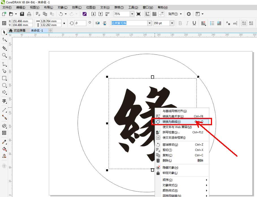Toggle Show Guidelines button
Viewport: 257px width, 197px height.
point(161,14)
